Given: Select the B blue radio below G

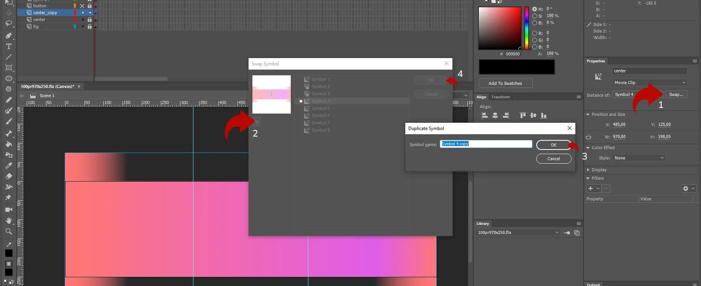Looking at the screenshot, I should (x=534, y=47).
